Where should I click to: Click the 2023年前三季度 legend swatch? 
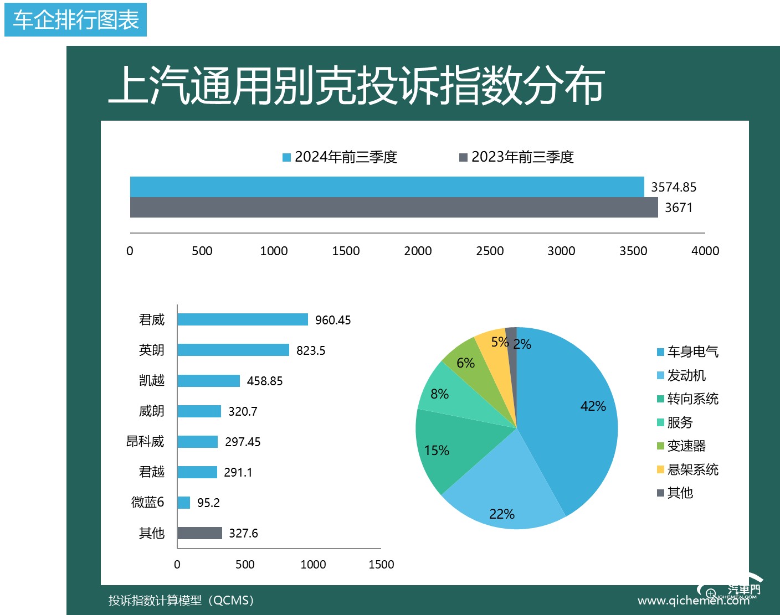pyautogui.click(x=463, y=157)
